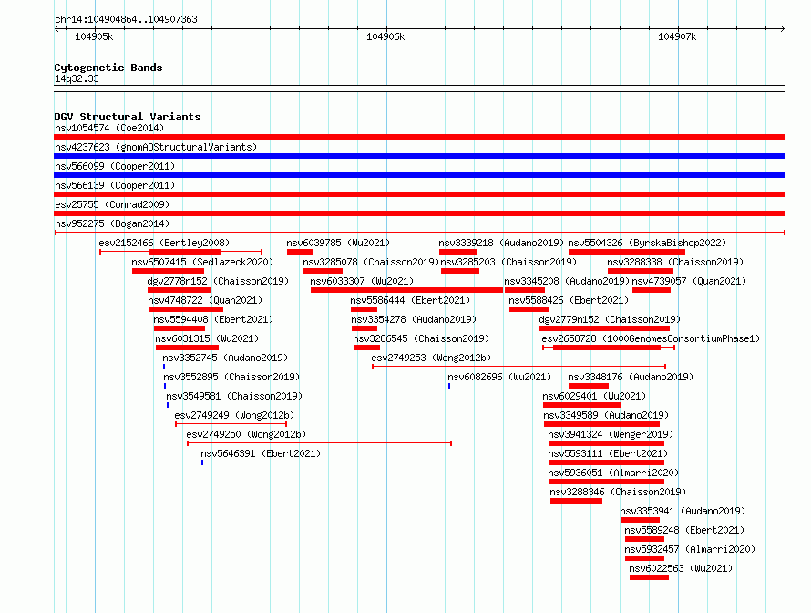The height and width of the screenshot is (613, 811).
Task: Select nsv5586444 (Ebert2021) label
Action: coord(410,300)
